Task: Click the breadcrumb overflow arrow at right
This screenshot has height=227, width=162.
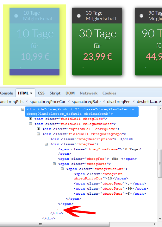Action: tap(161, 102)
